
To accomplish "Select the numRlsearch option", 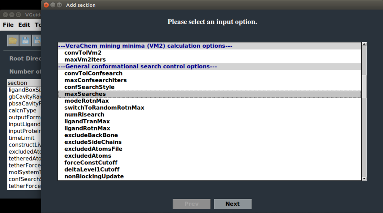I will (x=209, y=114).
